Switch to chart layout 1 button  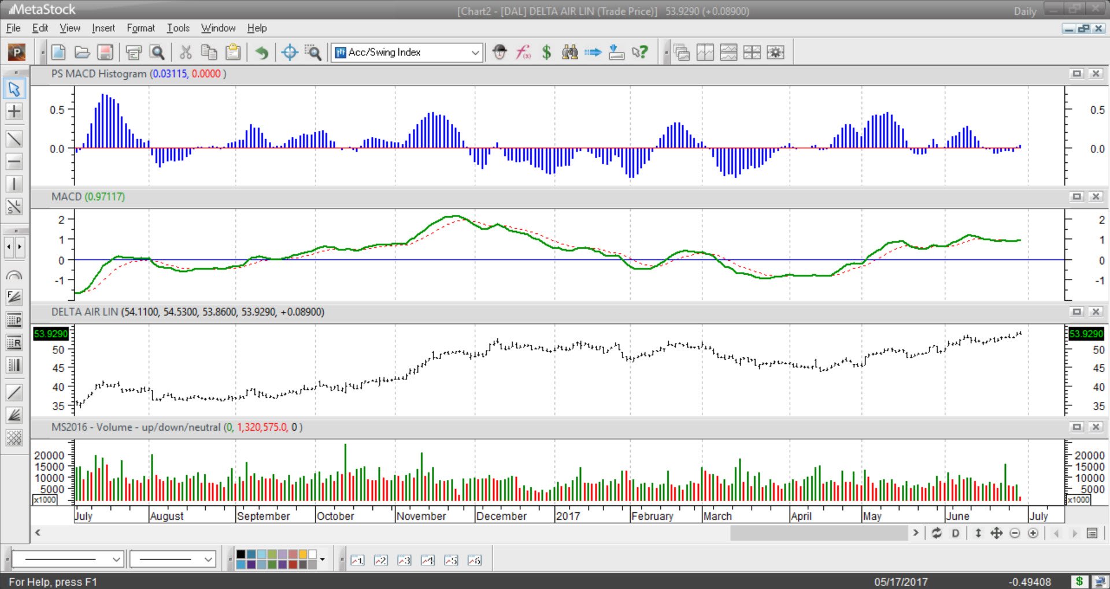click(357, 560)
